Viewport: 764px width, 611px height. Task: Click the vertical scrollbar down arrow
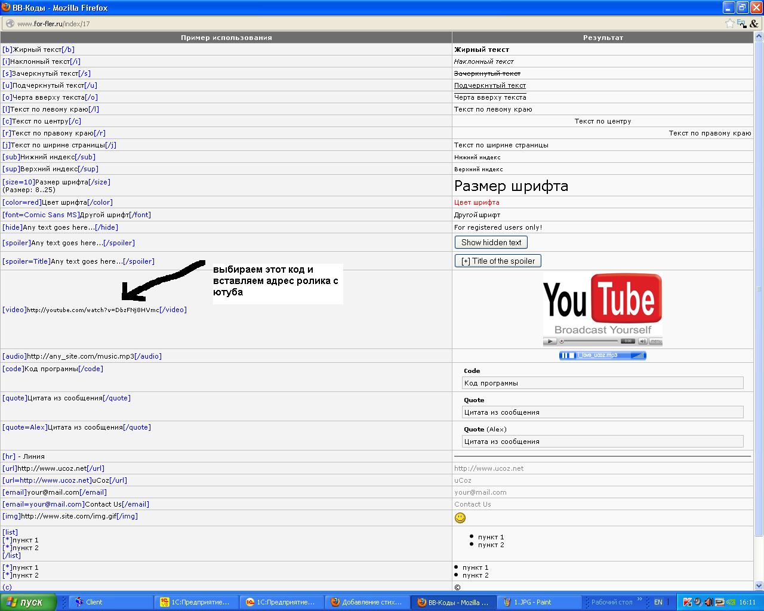point(759,586)
